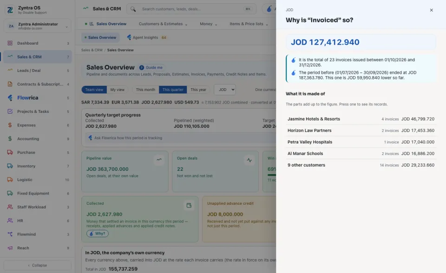Open the Flowrica assistant icon in sidebar
The height and width of the screenshot is (273, 446).
[x=10, y=98]
